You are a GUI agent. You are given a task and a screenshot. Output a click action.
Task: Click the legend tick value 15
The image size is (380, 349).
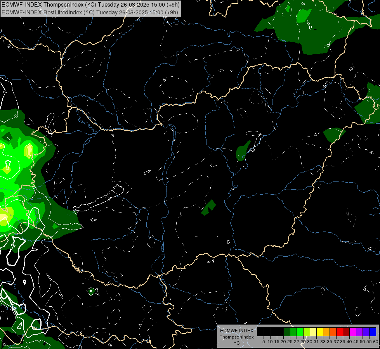pos(277,342)
